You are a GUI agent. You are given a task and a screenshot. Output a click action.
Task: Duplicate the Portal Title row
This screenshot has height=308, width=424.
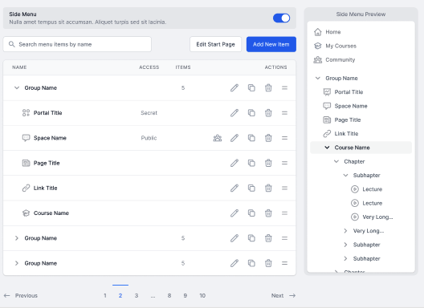pos(251,113)
